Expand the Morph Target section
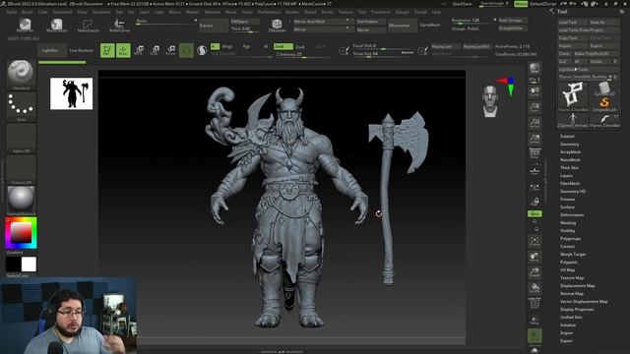 (x=573, y=254)
